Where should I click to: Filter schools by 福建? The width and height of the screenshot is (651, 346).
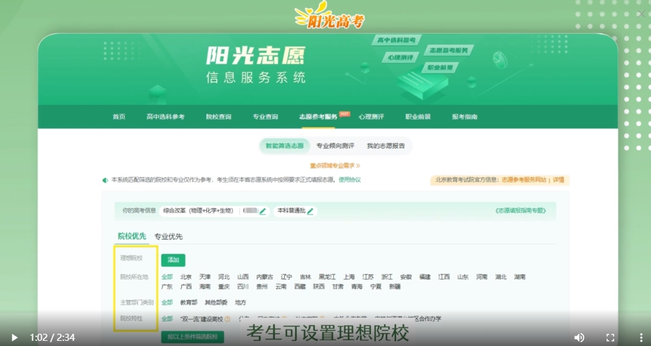click(x=425, y=277)
